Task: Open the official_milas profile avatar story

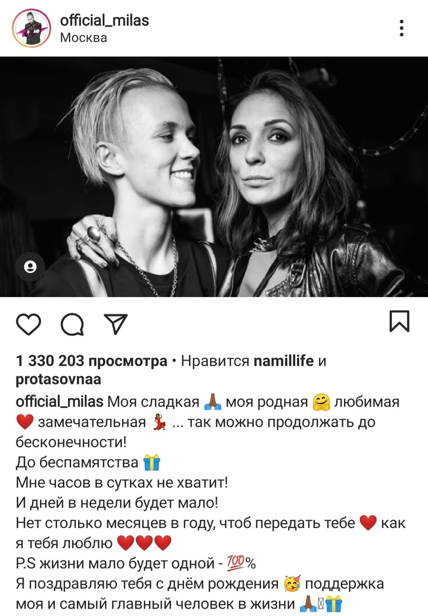Action: click(x=31, y=29)
